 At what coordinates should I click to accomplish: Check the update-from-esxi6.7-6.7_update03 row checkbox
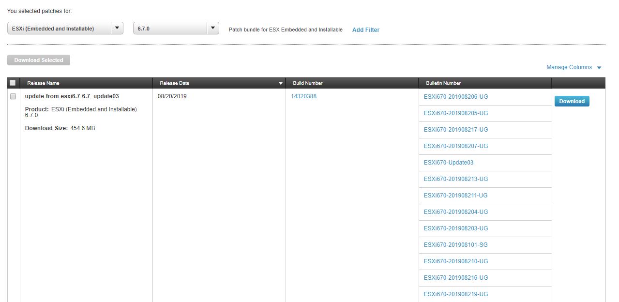13,96
